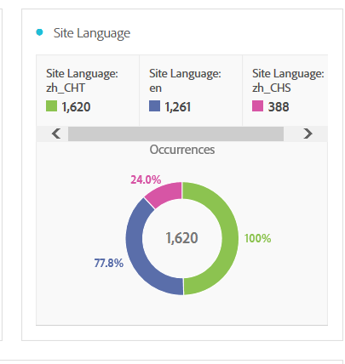Click the 24.0% pink percentage label
Image resolution: width=345 pixels, height=364 pixels.
coord(146,179)
